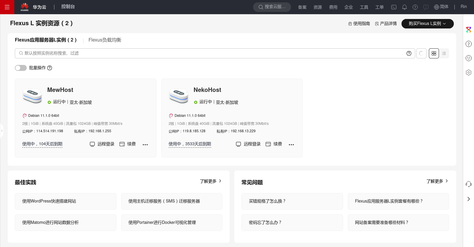Viewport: 474px width, 247px height.
Task: Open the notifications bell
Action: click(x=405, y=7)
